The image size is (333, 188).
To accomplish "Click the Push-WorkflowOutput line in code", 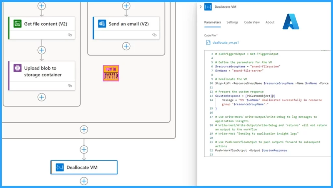I will click(251, 150).
